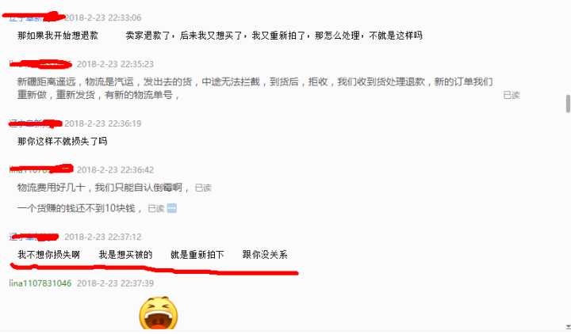Click the redacted sender name at 22:33:06

tap(33, 17)
